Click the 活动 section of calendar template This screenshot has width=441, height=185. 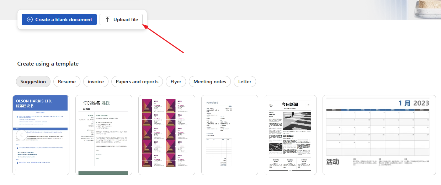coord(333,162)
